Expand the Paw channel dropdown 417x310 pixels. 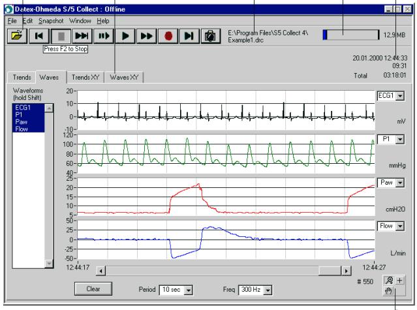coord(400,183)
